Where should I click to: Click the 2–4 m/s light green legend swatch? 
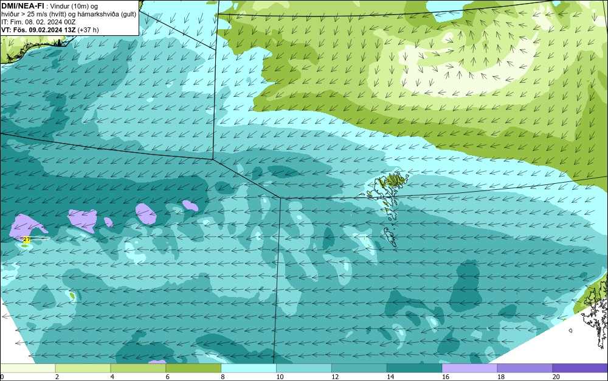click(83, 368)
